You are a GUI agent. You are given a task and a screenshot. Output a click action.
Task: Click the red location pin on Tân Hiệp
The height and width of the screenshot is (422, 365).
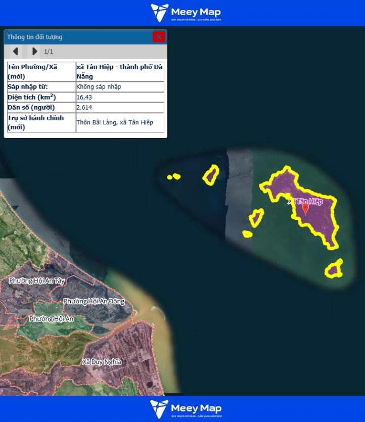[x=305, y=208]
